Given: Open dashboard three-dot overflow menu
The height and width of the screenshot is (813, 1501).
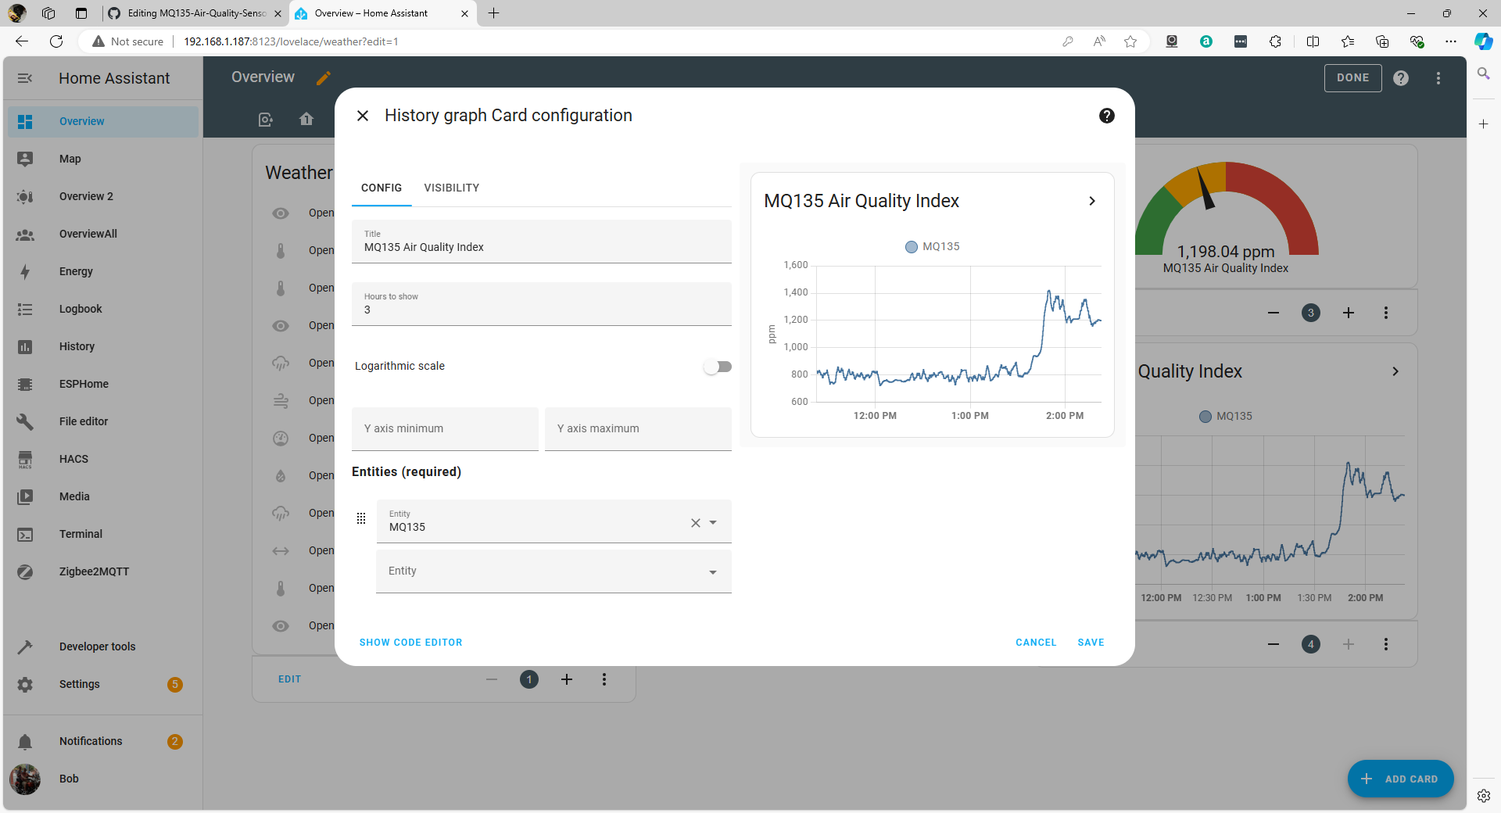Looking at the screenshot, I should pos(1438,78).
